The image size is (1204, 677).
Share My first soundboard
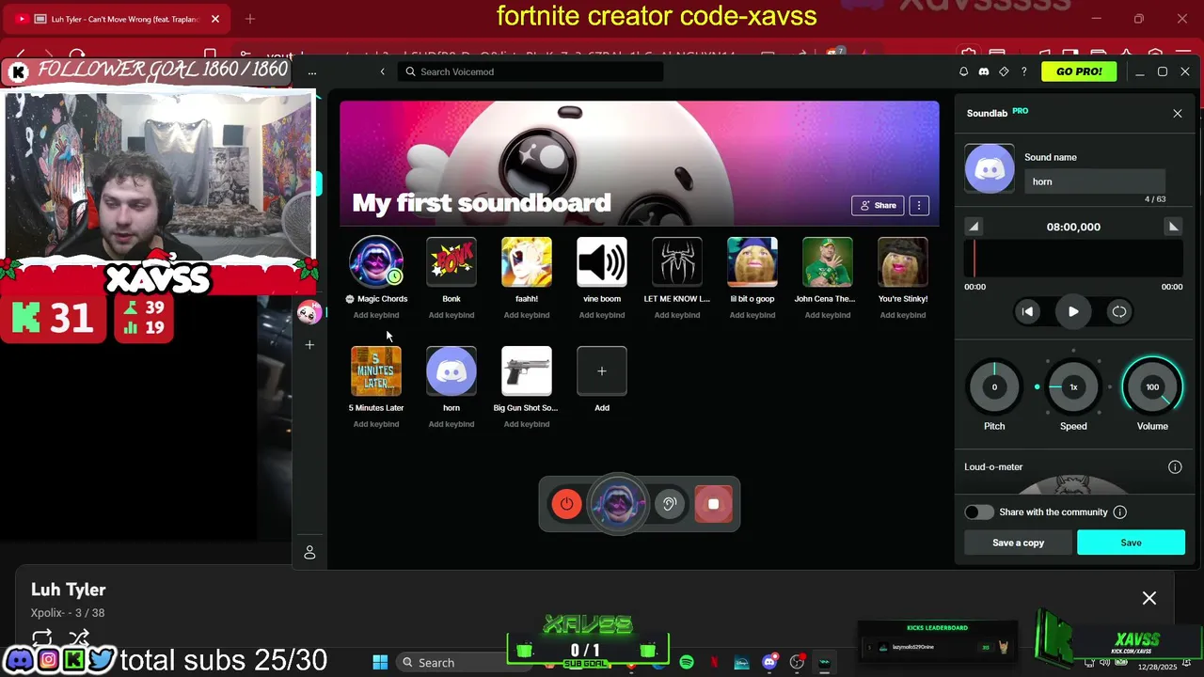coord(877,205)
